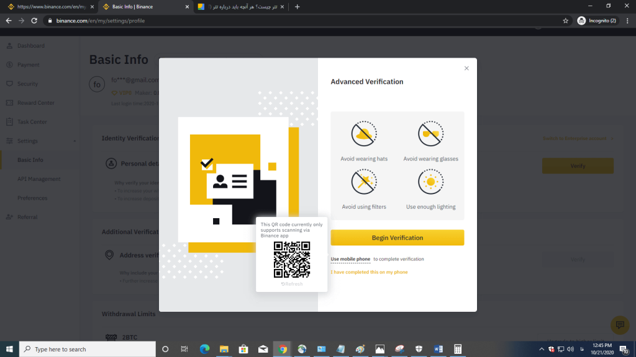Open the Windows Start menu
Image resolution: width=636 pixels, height=357 pixels.
pyautogui.click(x=9, y=349)
